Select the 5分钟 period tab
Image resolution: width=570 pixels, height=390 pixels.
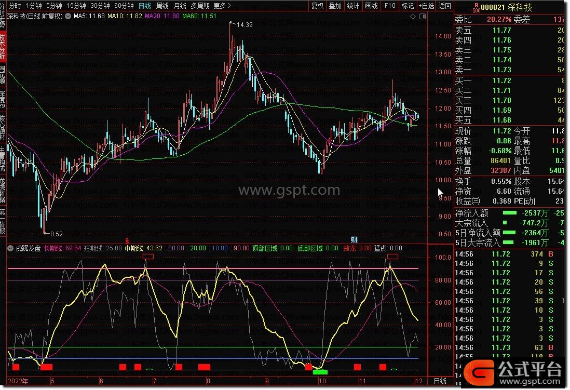[x=54, y=6]
